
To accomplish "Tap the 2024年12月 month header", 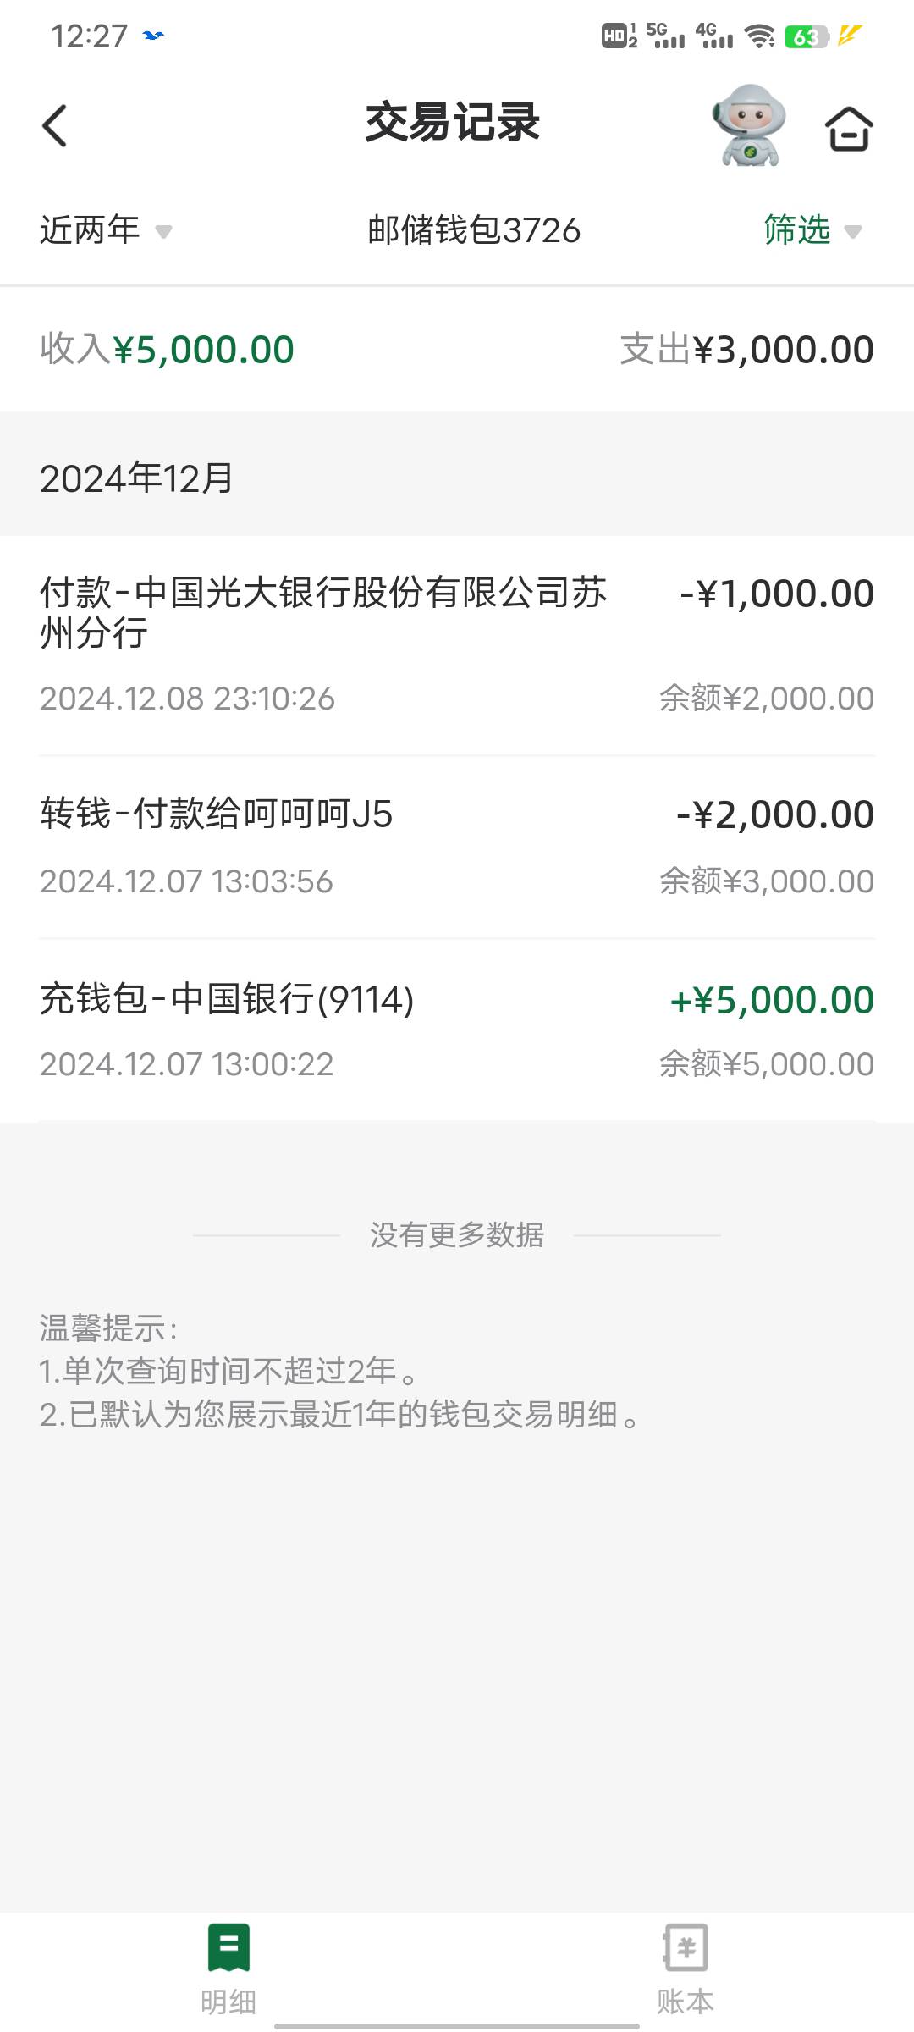I will click(x=137, y=478).
